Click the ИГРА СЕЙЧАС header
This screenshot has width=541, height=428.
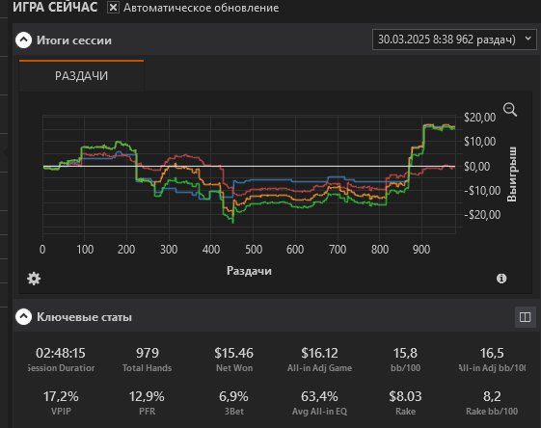click(55, 8)
